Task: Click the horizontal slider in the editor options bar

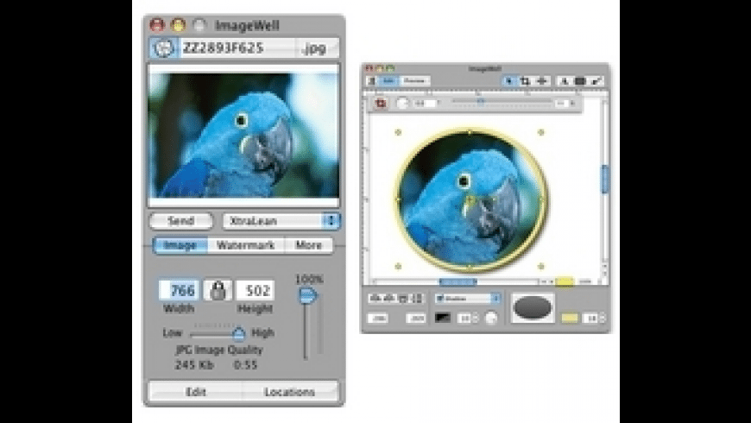Action: coord(501,102)
